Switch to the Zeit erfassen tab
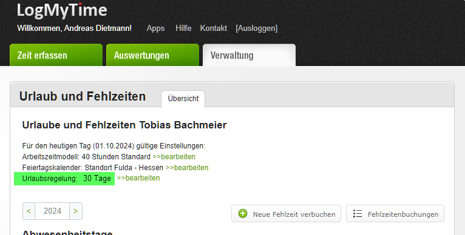 click(56, 55)
